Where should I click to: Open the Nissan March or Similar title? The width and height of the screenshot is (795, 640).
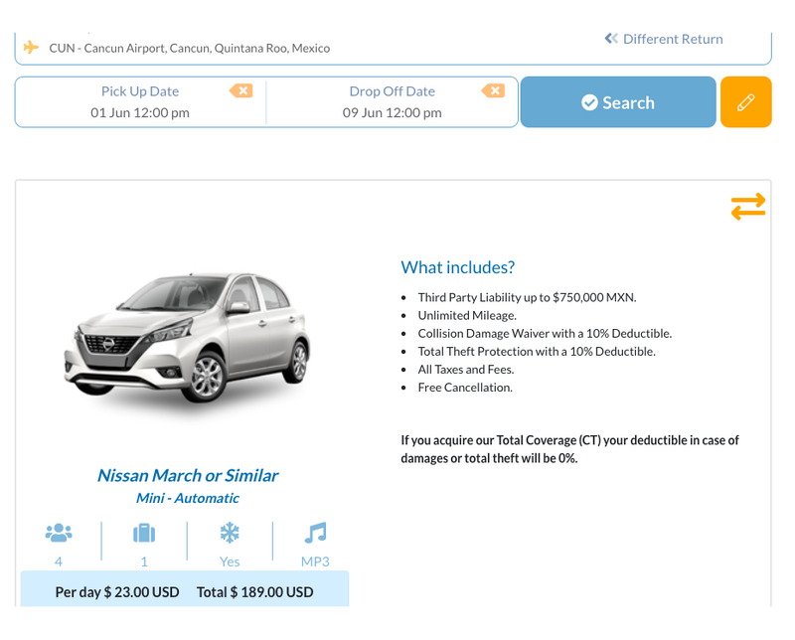pos(187,475)
